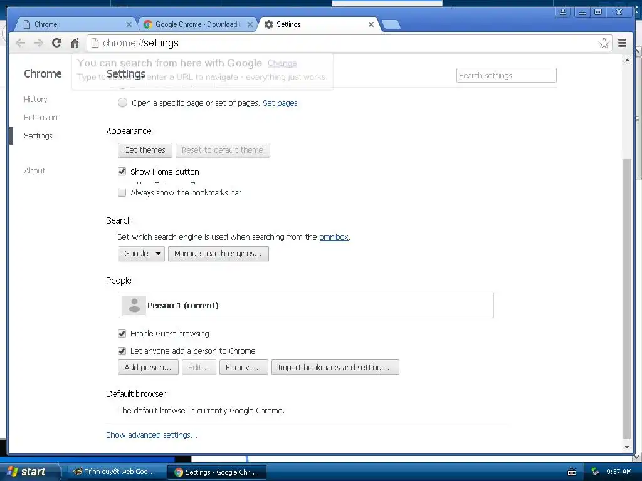Viewport: 642px width, 481px height.
Task: Click Show advanced settings link
Action: click(x=152, y=435)
